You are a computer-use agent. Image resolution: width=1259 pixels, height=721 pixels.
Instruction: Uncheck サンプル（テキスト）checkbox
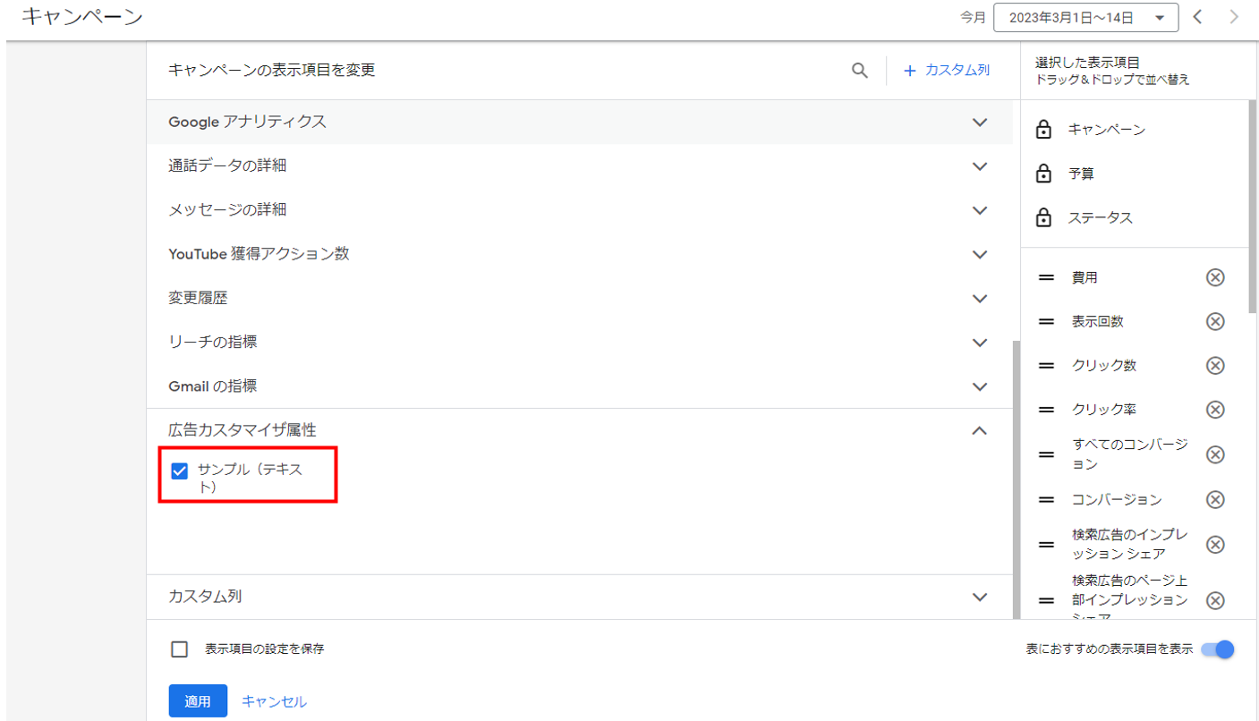179,471
